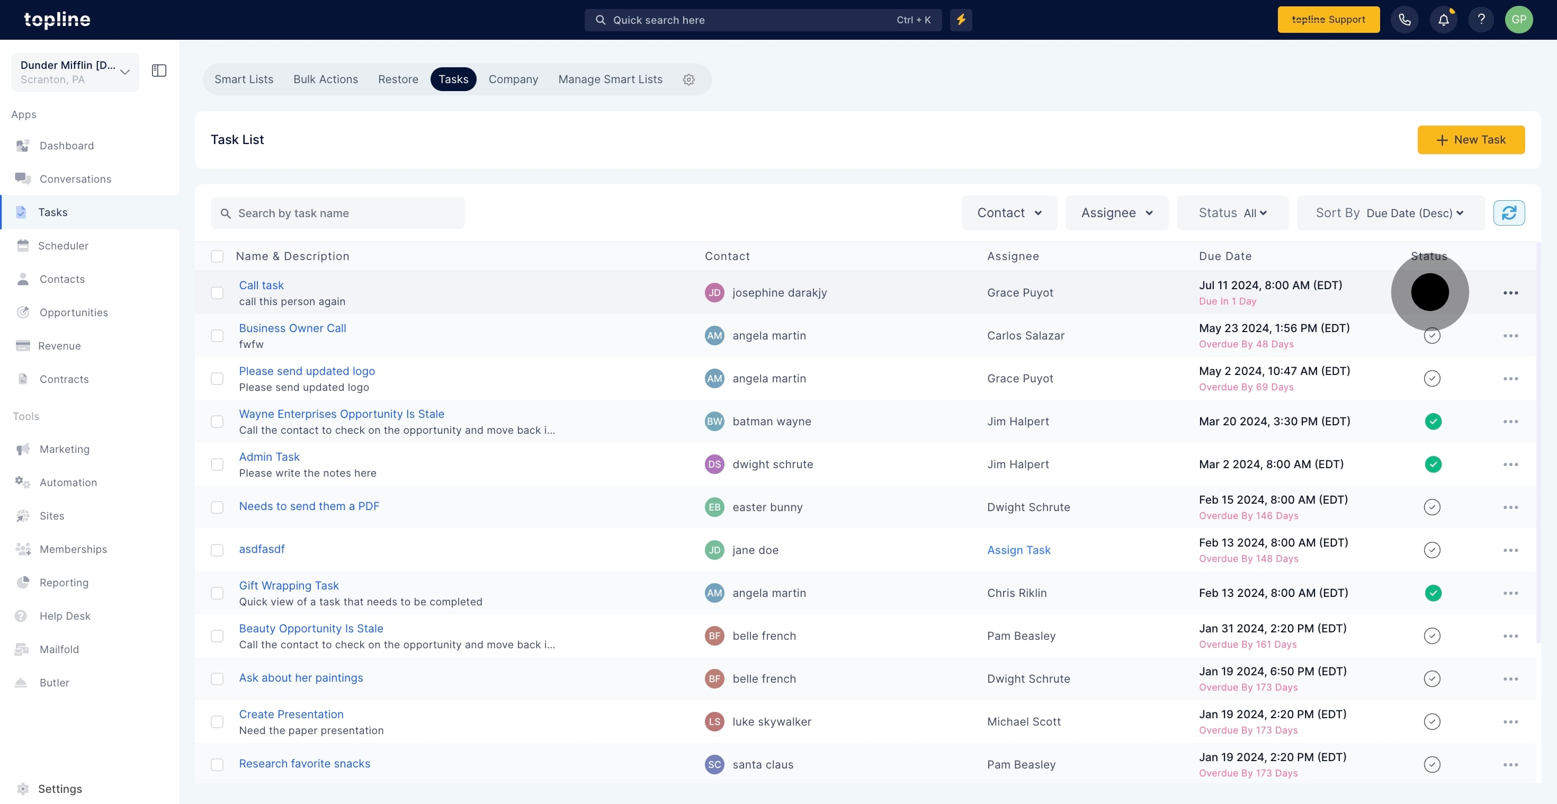The height and width of the screenshot is (804, 1557).
Task: Open the notifications bell
Action: (x=1443, y=20)
